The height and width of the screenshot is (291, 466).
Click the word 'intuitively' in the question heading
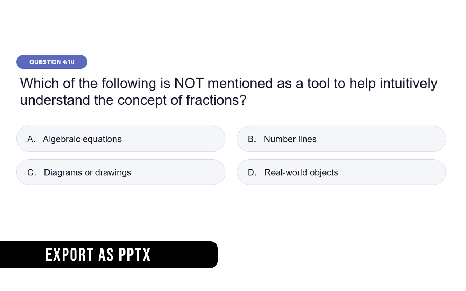pyautogui.click(x=408, y=83)
